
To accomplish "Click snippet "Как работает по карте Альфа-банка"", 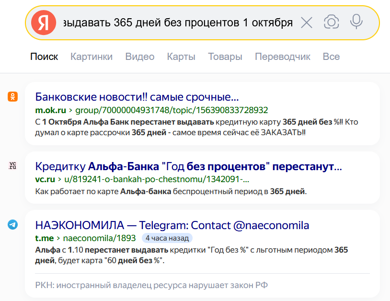I will coord(171,191).
